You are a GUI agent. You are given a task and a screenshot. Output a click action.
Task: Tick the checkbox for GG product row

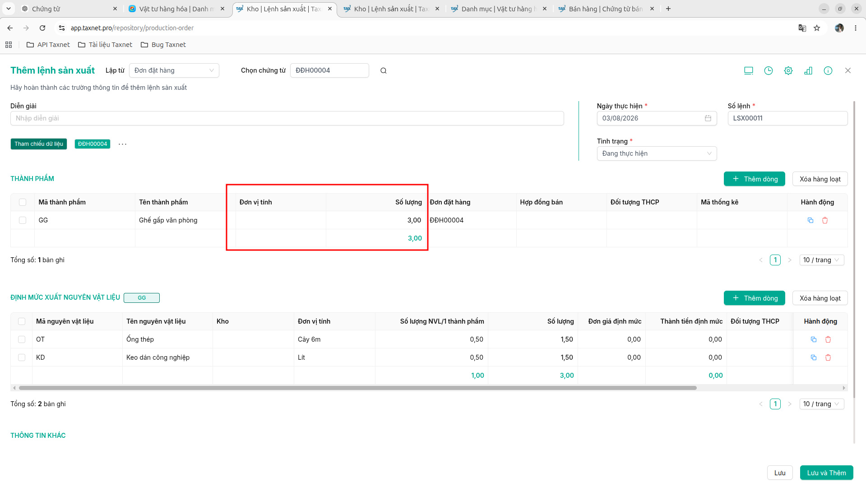click(23, 220)
